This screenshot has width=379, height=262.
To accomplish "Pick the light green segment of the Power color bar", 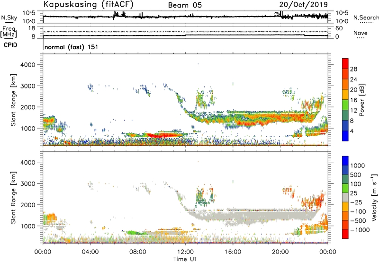I will pos(345,105).
